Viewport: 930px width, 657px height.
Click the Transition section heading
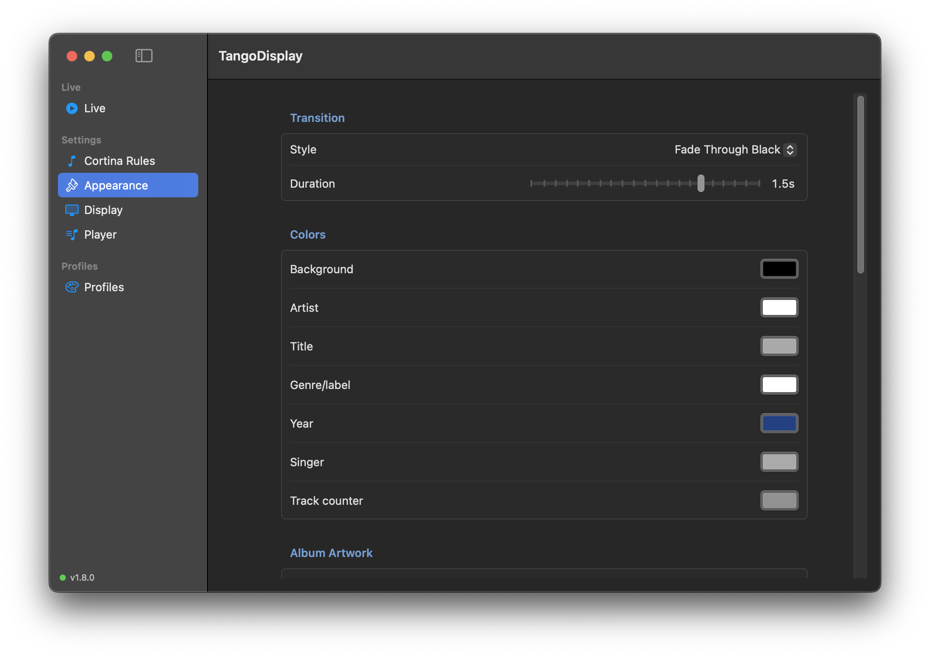317,118
